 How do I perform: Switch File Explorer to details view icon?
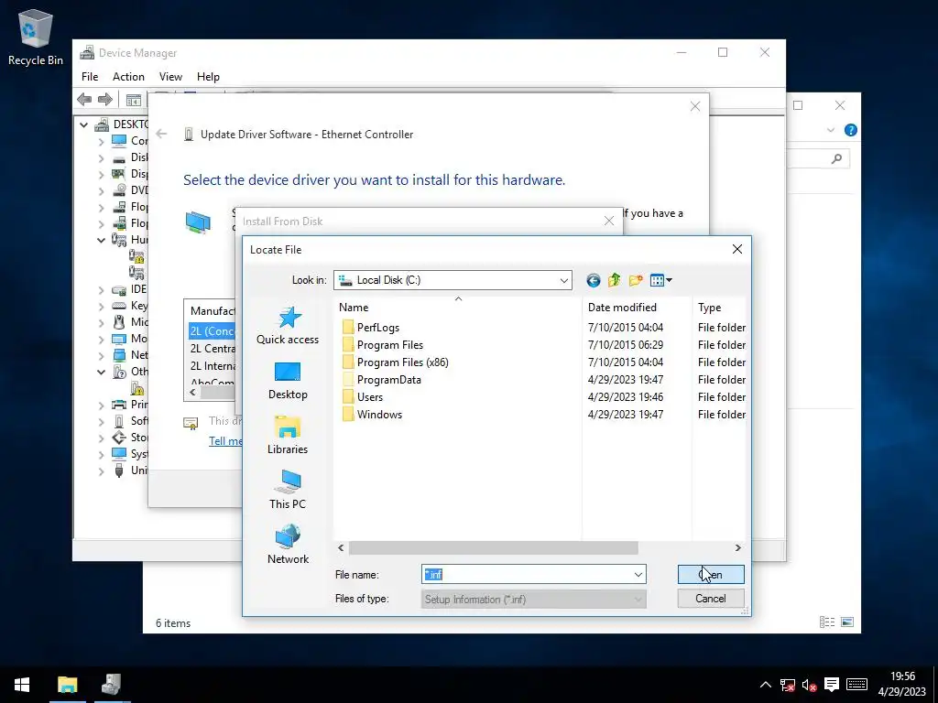coord(827,622)
